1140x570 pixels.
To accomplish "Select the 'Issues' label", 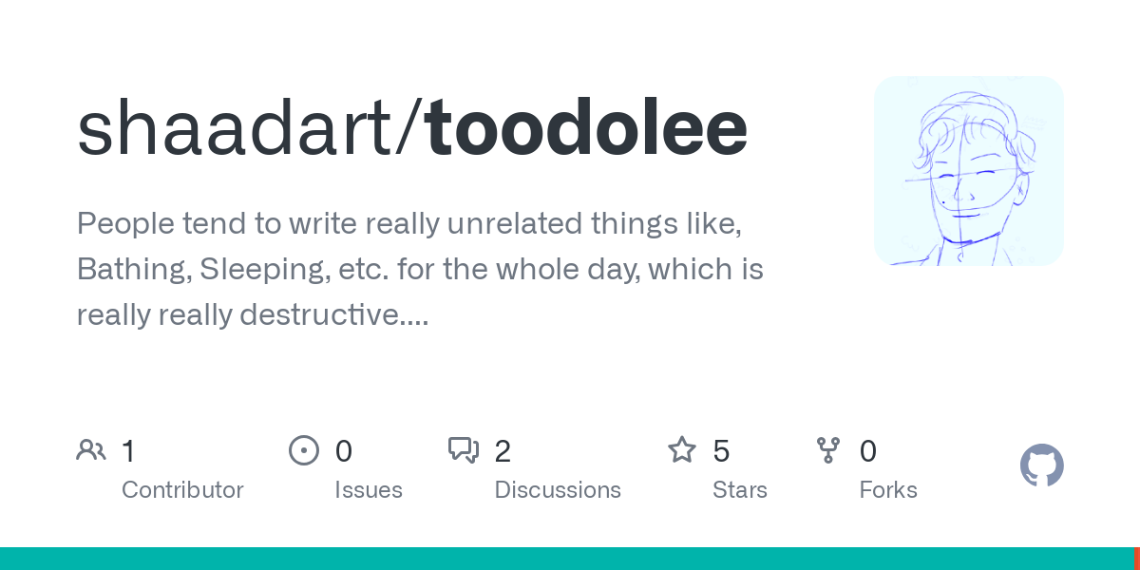I will pyautogui.click(x=368, y=490).
